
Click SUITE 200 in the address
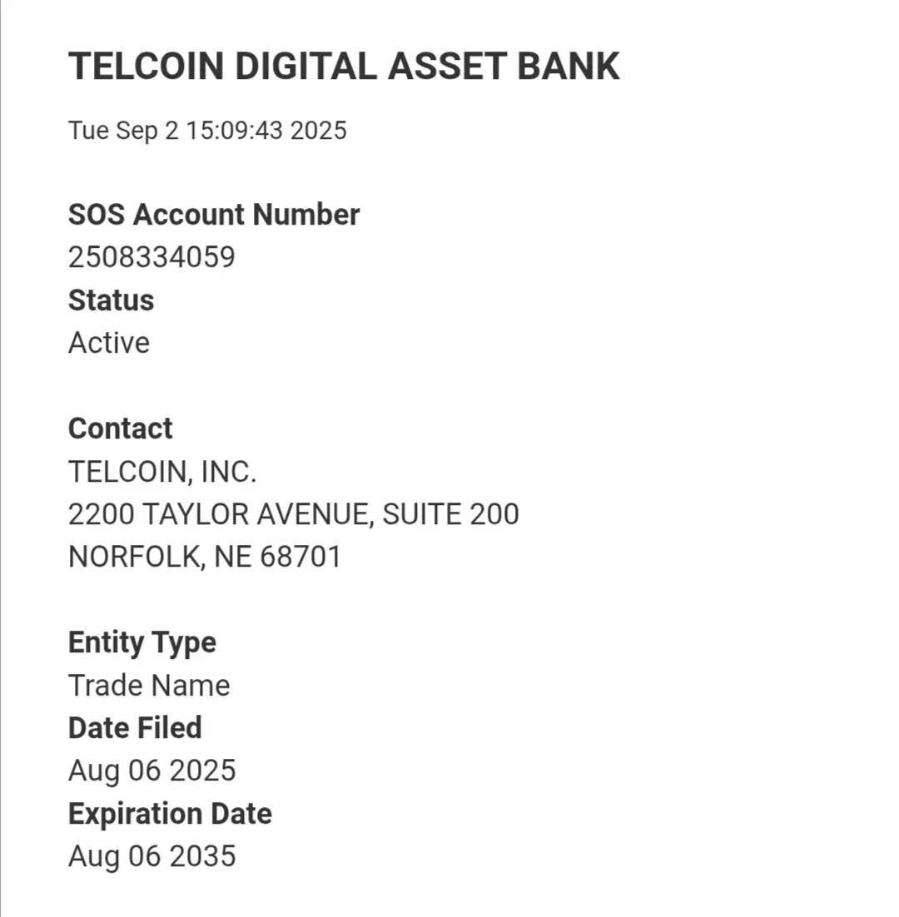(451, 514)
